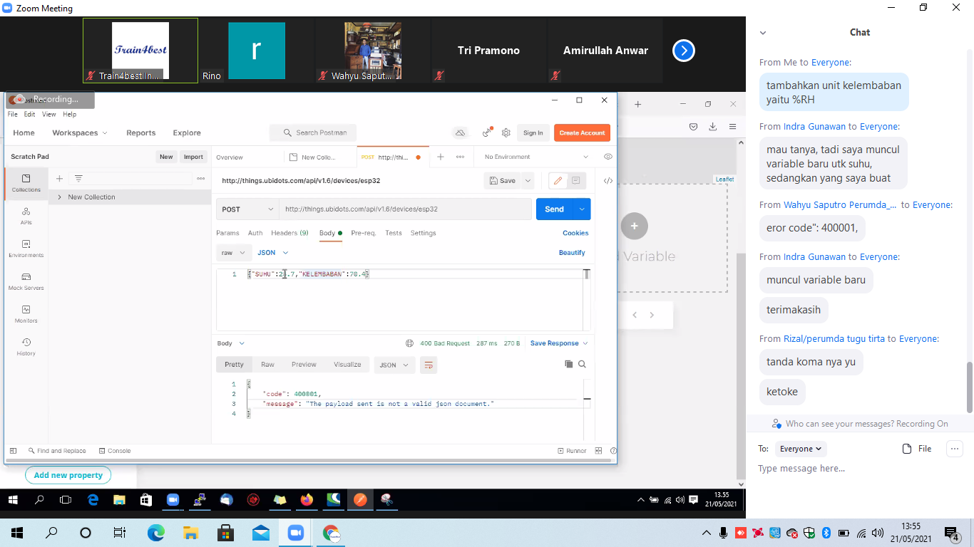
Task: Search the response body using the magnifier icon
Action: pos(582,364)
